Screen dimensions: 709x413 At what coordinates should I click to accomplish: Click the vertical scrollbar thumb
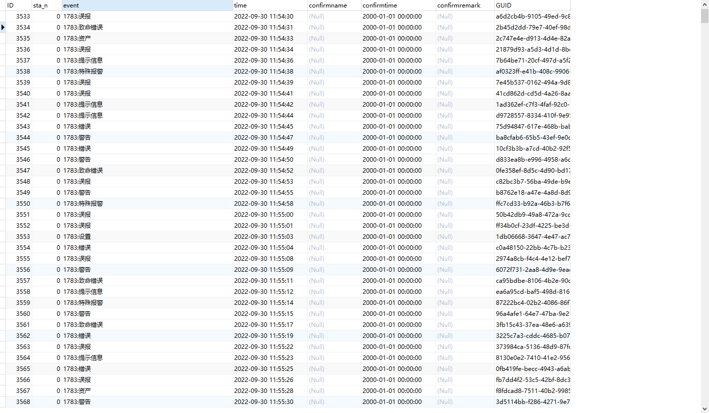[x=704, y=16]
